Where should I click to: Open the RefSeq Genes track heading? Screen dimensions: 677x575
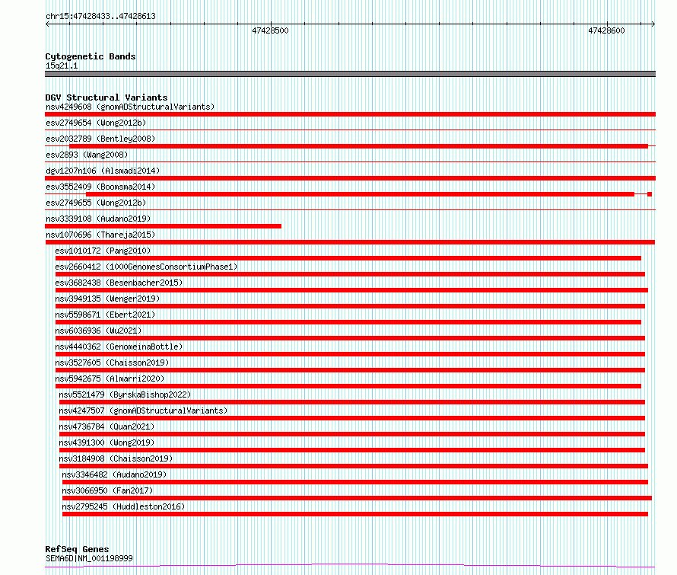[78, 549]
